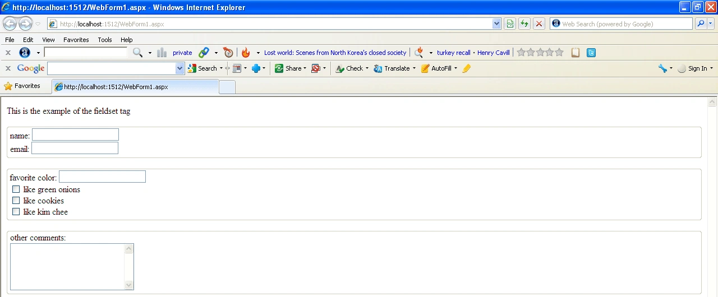Check like kim chee
The image size is (718, 297).
click(16, 212)
